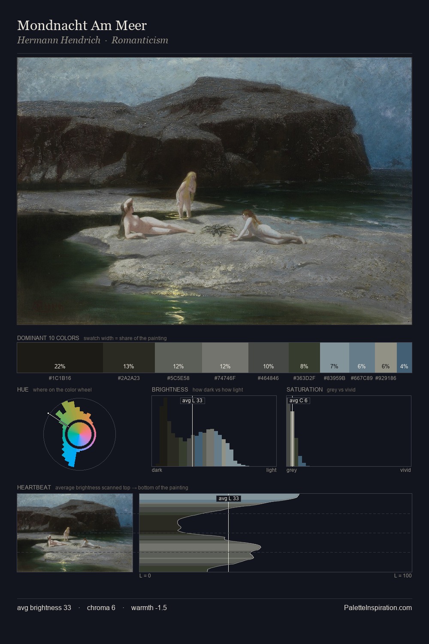Image resolution: width=429 pixels, height=644 pixels.
Task: Click the steel blue 4% swatch
Action: [x=404, y=358]
